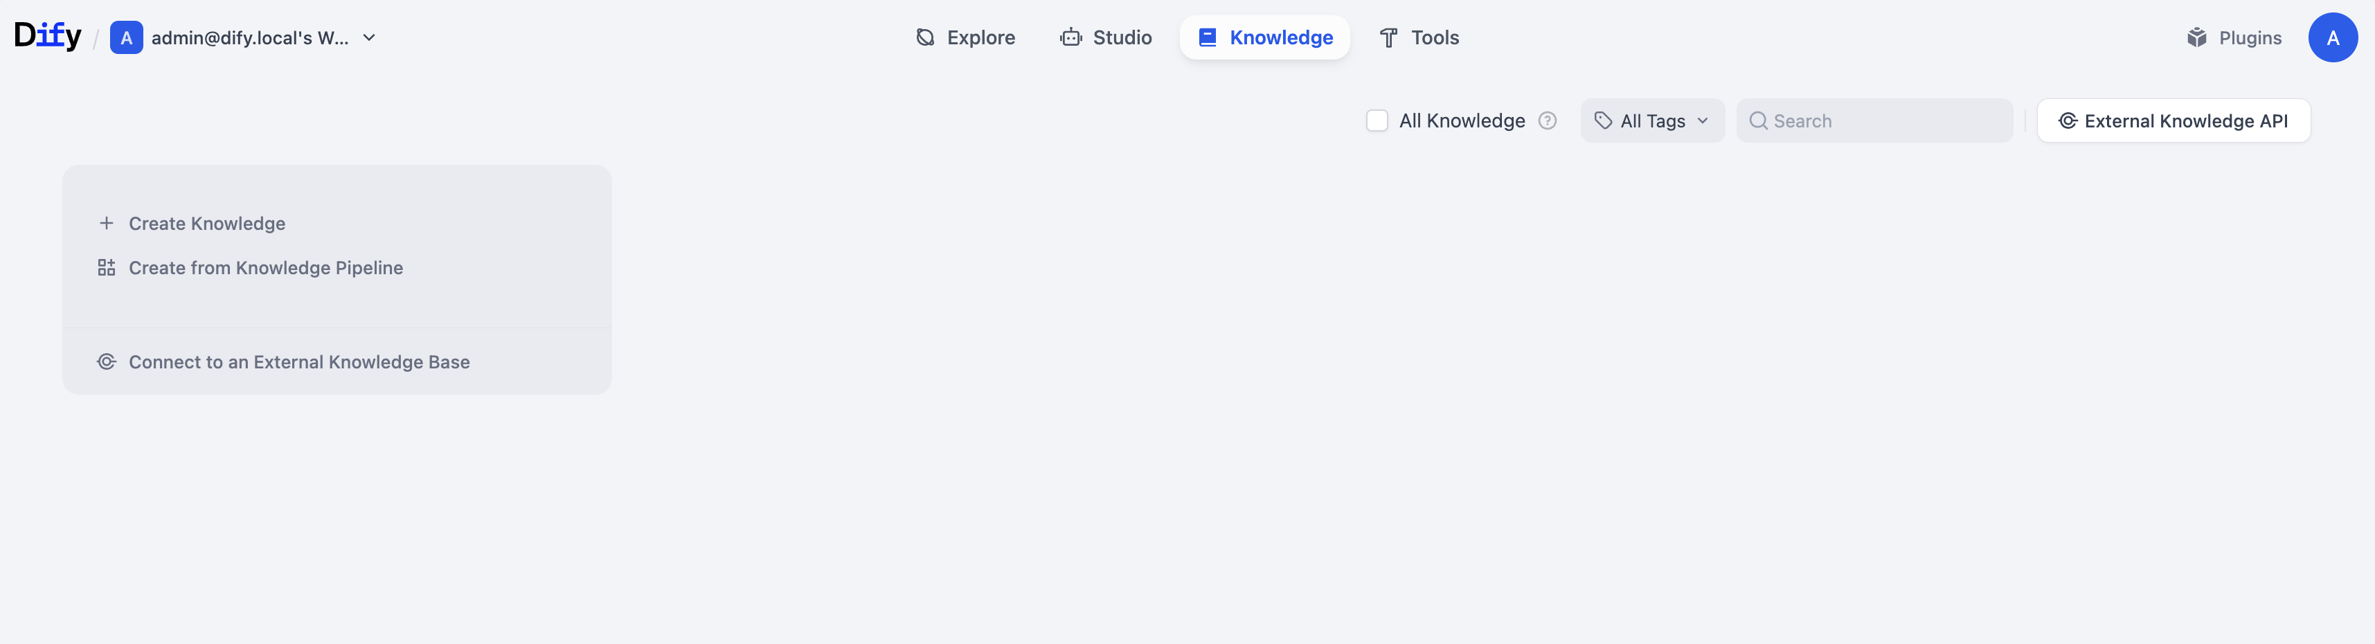Image resolution: width=2375 pixels, height=644 pixels.
Task: Click the magnifier icon in Search
Action: tap(1757, 121)
